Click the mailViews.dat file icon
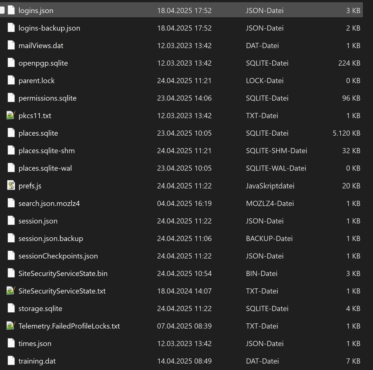373x370 pixels. click(x=11, y=45)
